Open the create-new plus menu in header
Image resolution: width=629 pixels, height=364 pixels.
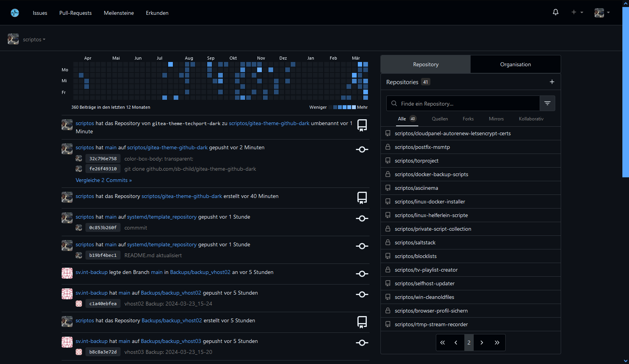(577, 12)
